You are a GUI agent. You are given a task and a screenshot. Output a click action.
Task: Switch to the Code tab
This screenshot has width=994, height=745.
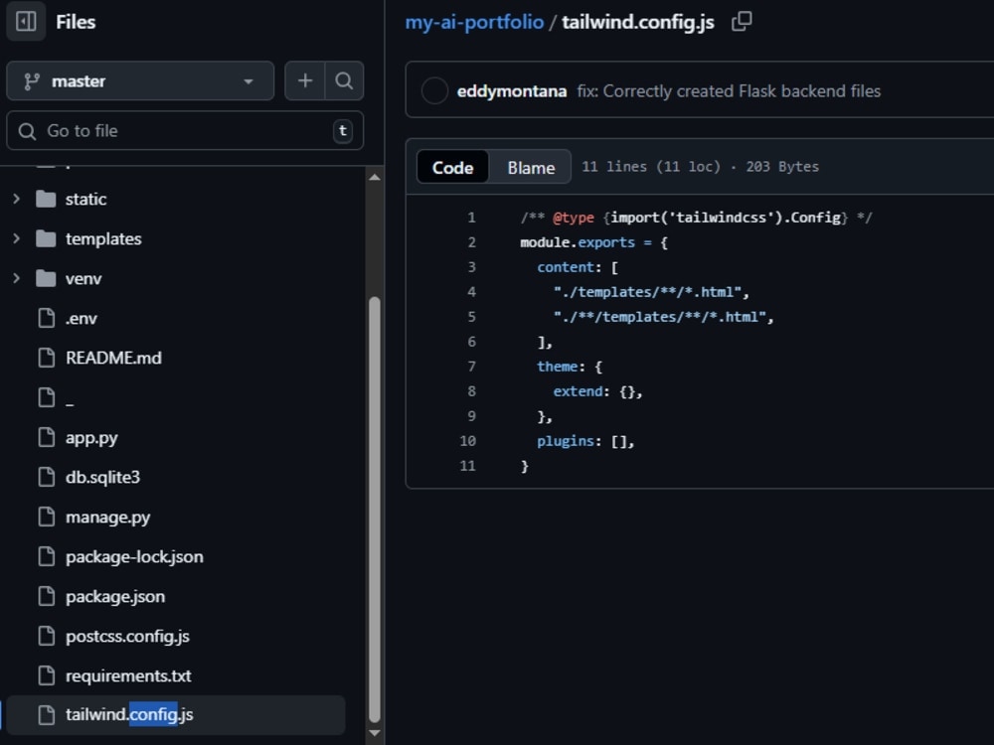coord(452,167)
